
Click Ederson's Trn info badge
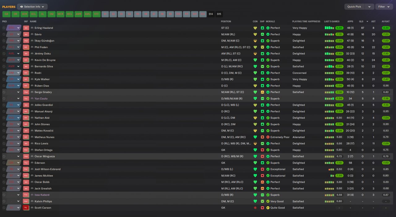tap(26, 163)
